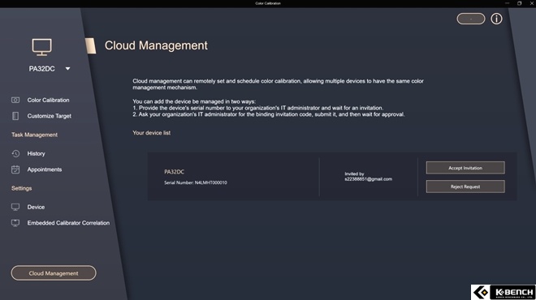
Task: Click the Cloud Management button in sidebar
Action: pos(54,273)
